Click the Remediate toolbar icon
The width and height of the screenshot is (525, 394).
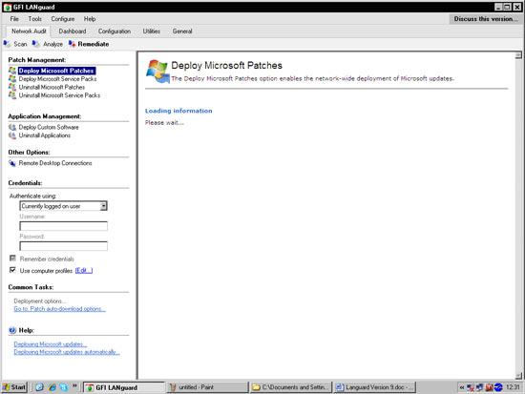point(72,44)
